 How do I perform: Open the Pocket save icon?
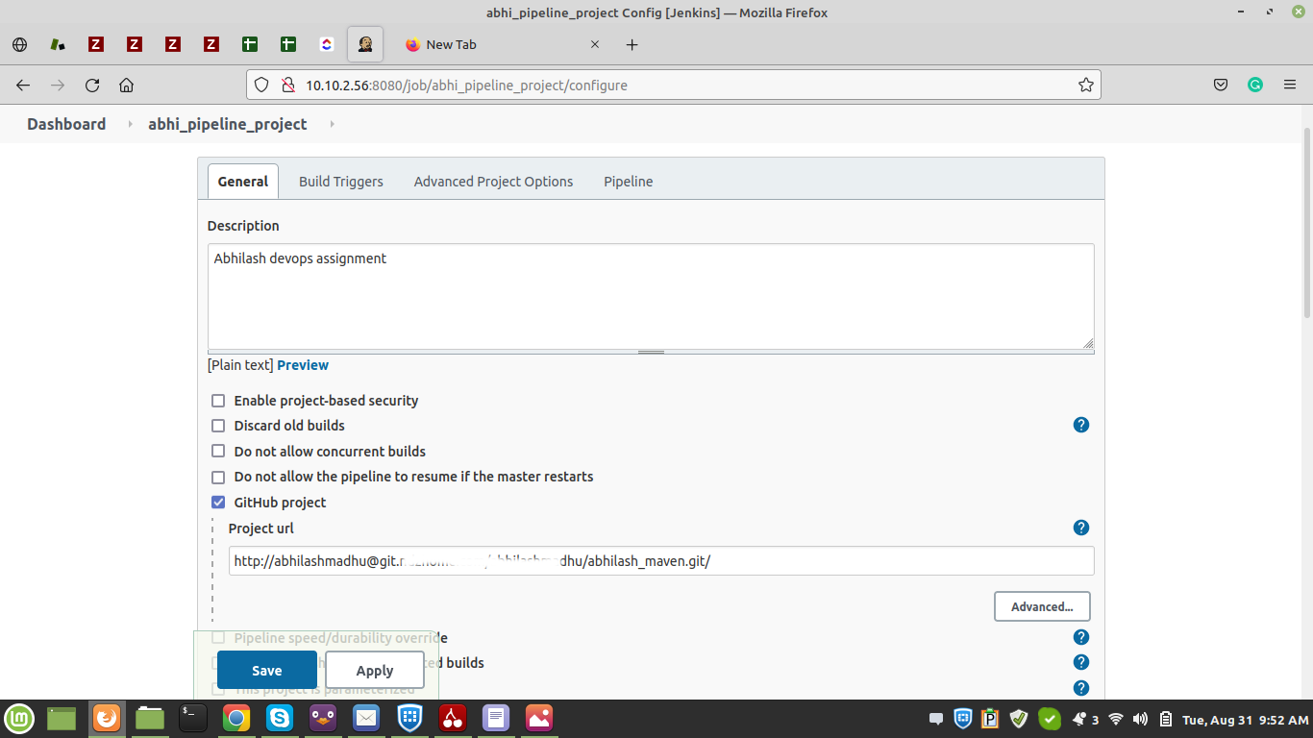pos(1221,85)
